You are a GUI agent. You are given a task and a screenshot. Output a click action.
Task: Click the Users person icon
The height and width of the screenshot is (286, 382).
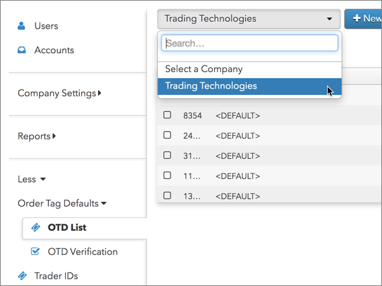click(x=21, y=26)
